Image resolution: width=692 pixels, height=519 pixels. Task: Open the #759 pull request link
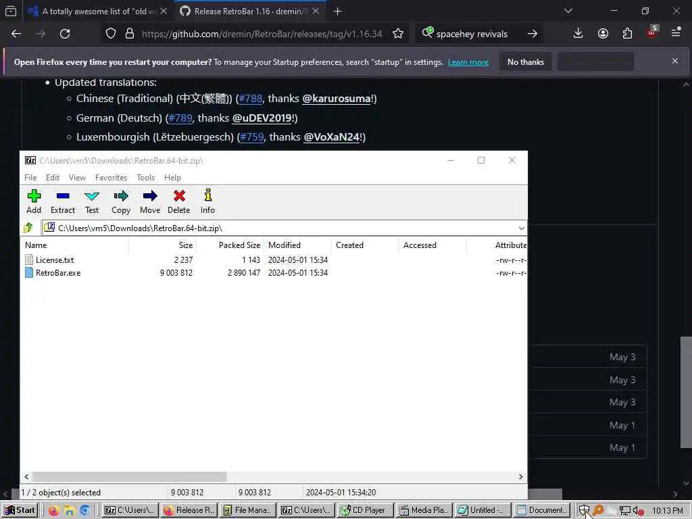[252, 137]
